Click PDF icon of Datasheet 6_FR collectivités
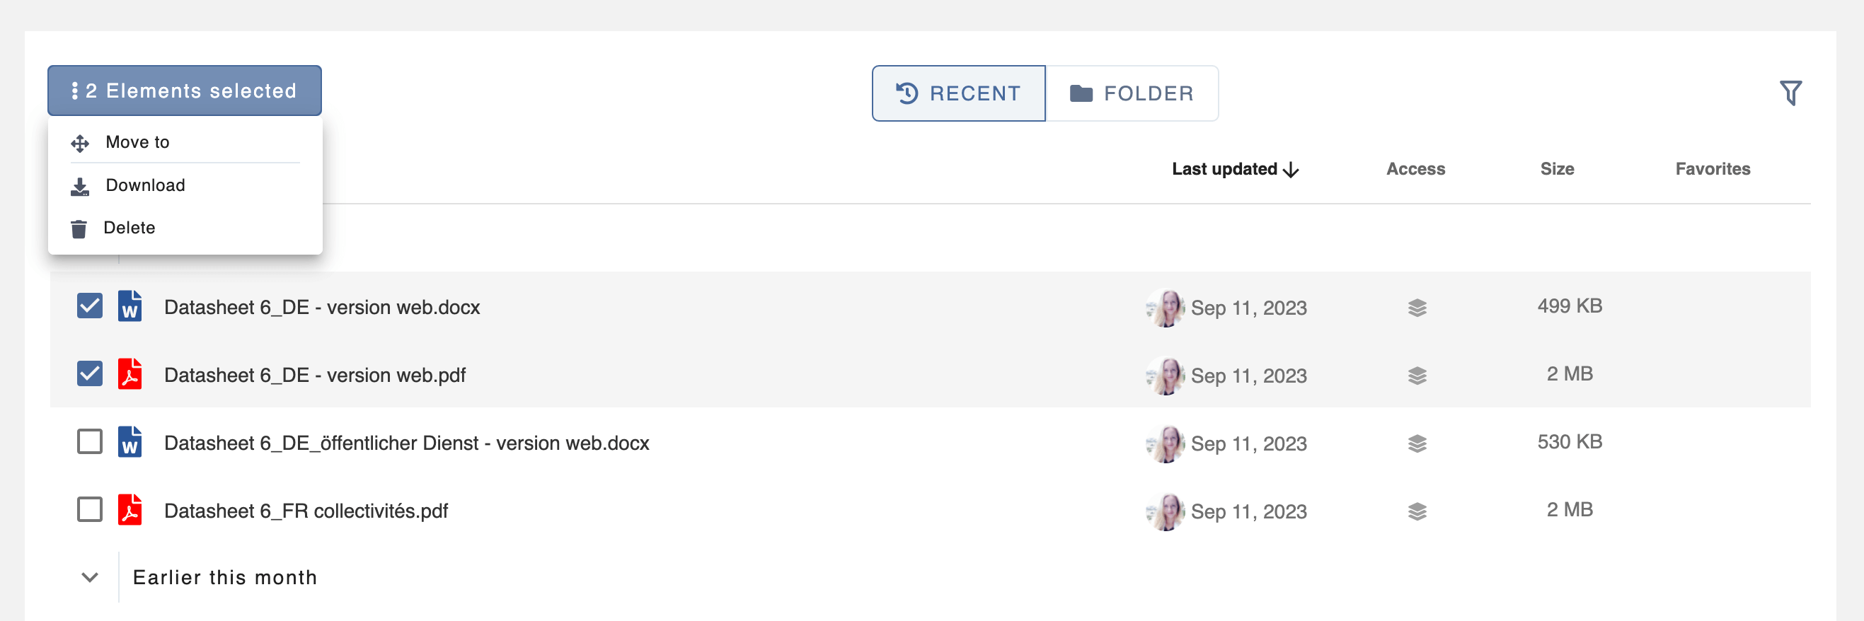The image size is (1864, 621). (130, 511)
